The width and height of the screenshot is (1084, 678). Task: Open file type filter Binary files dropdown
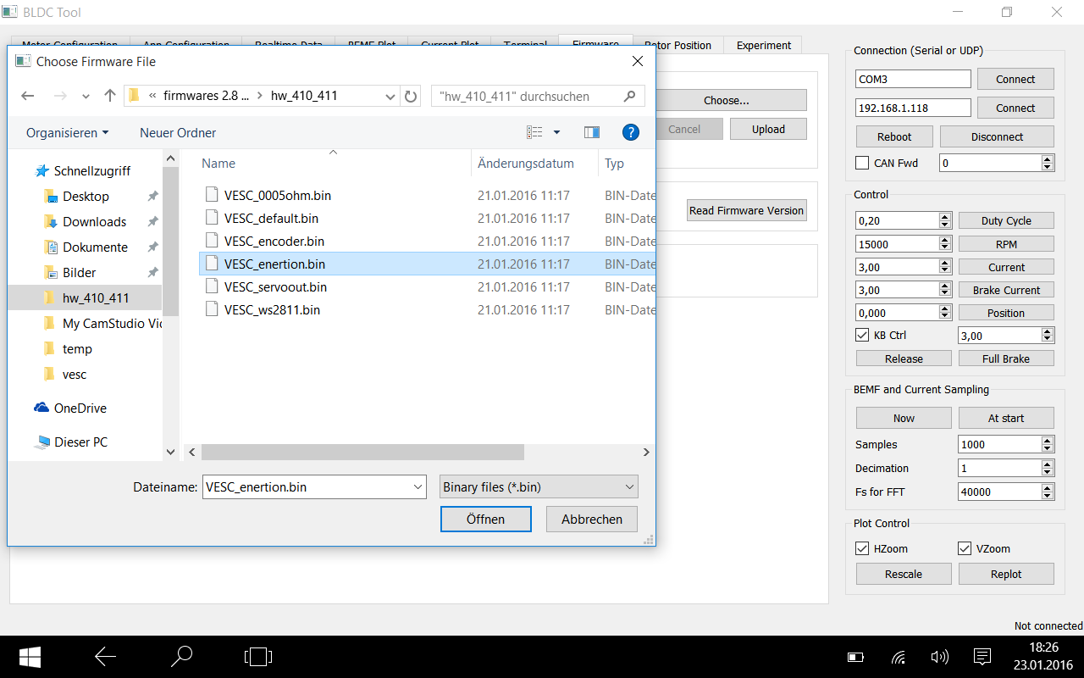(x=539, y=487)
